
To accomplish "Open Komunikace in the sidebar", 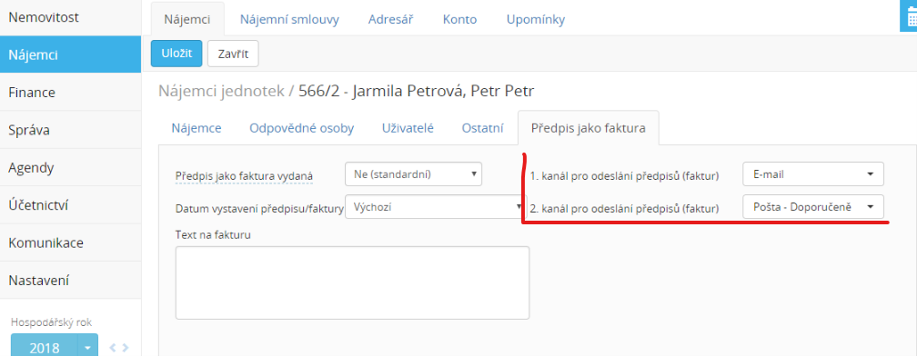I will (x=70, y=242).
